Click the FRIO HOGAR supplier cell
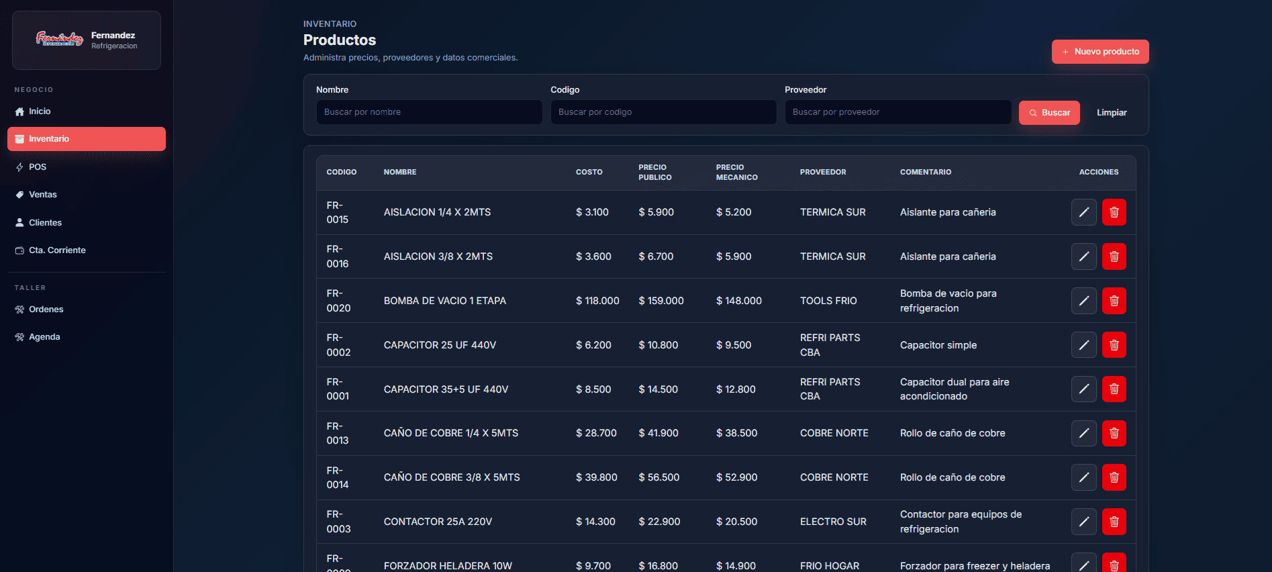The image size is (1272, 572). coord(830,566)
